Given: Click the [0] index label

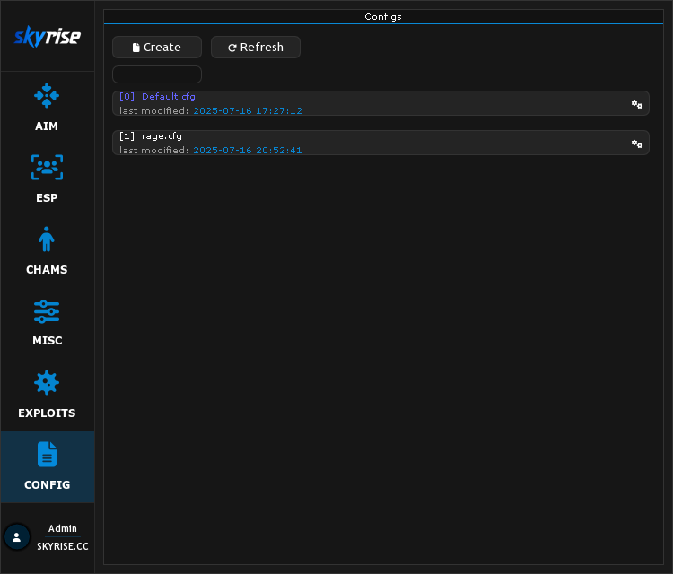Looking at the screenshot, I should point(127,97).
